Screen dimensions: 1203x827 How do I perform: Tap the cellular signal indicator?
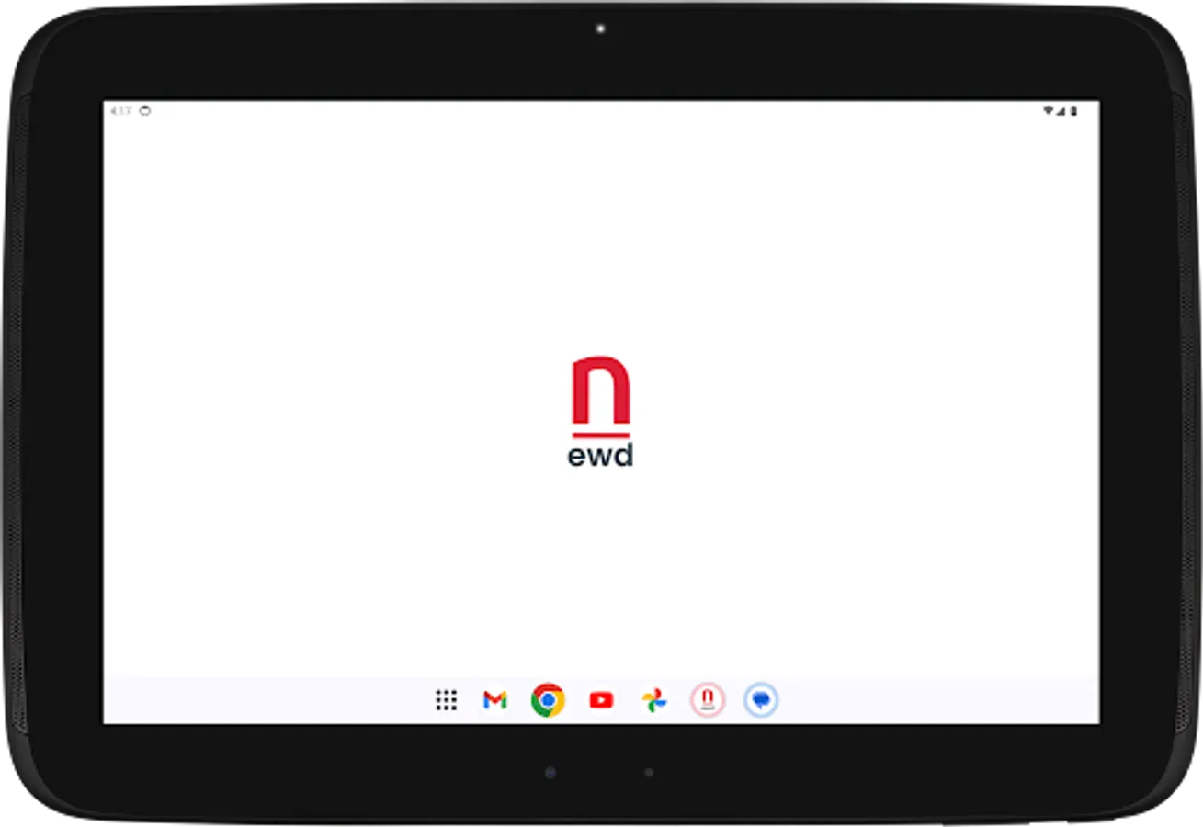click(x=1060, y=110)
